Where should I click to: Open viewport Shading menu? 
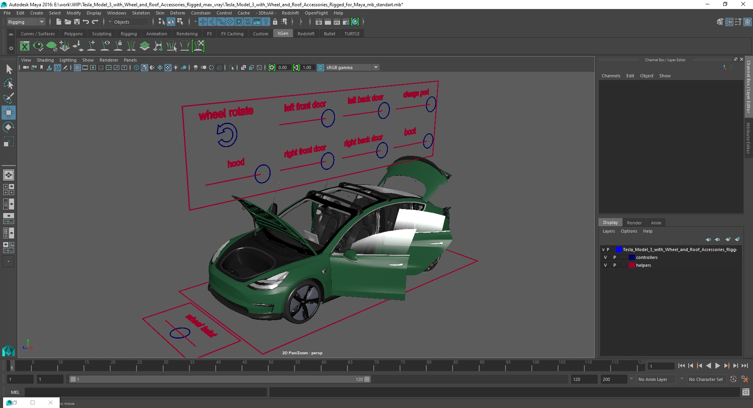pyautogui.click(x=45, y=60)
